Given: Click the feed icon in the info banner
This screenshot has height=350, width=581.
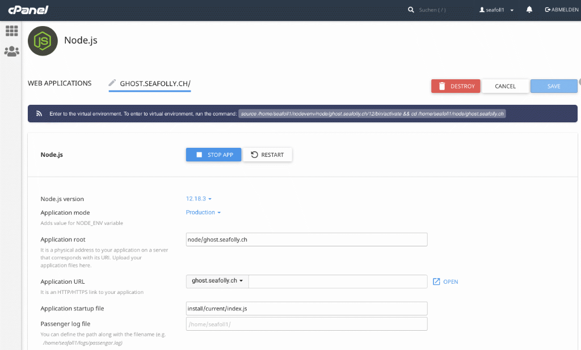Looking at the screenshot, I should point(39,114).
